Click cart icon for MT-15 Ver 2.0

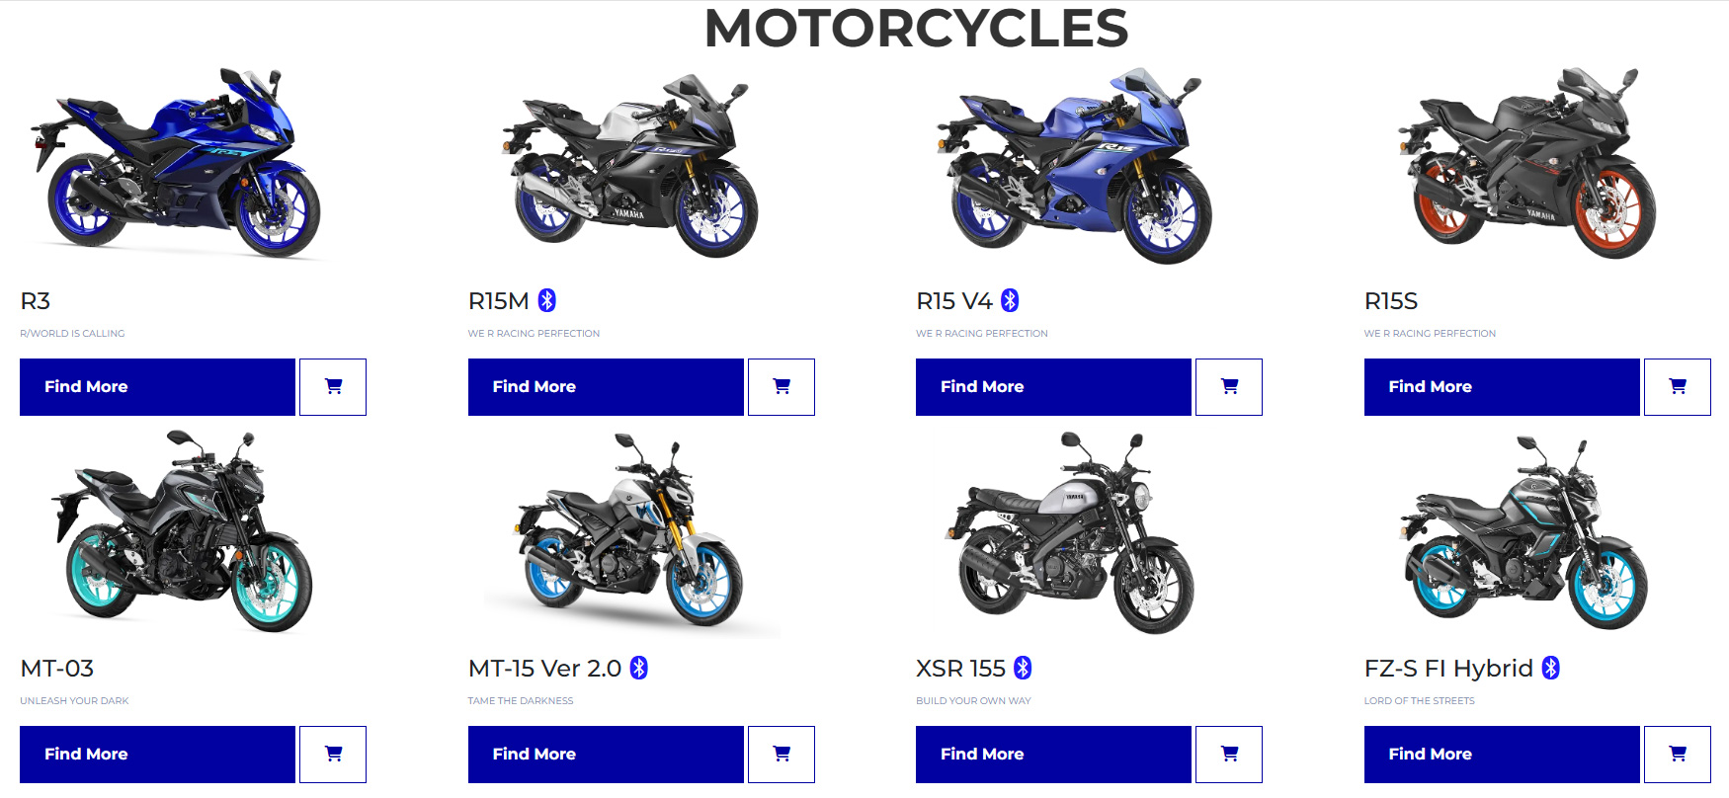click(x=782, y=755)
